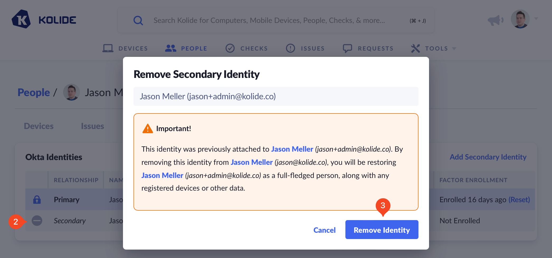Click the Checks checkmark circle icon
The width and height of the screenshot is (552, 258).
pos(230,48)
